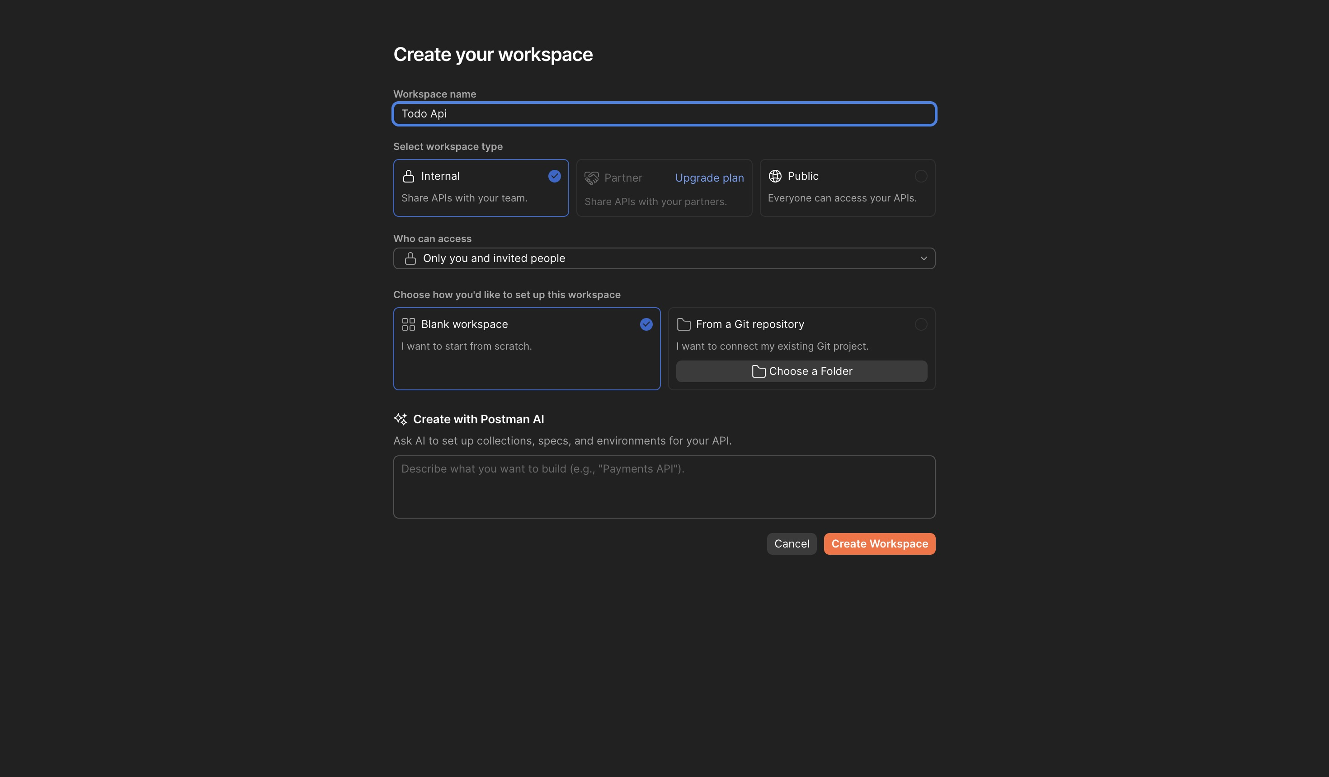1329x777 pixels.
Task: Select the Blank workspace radio option
Action: tap(646, 324)
